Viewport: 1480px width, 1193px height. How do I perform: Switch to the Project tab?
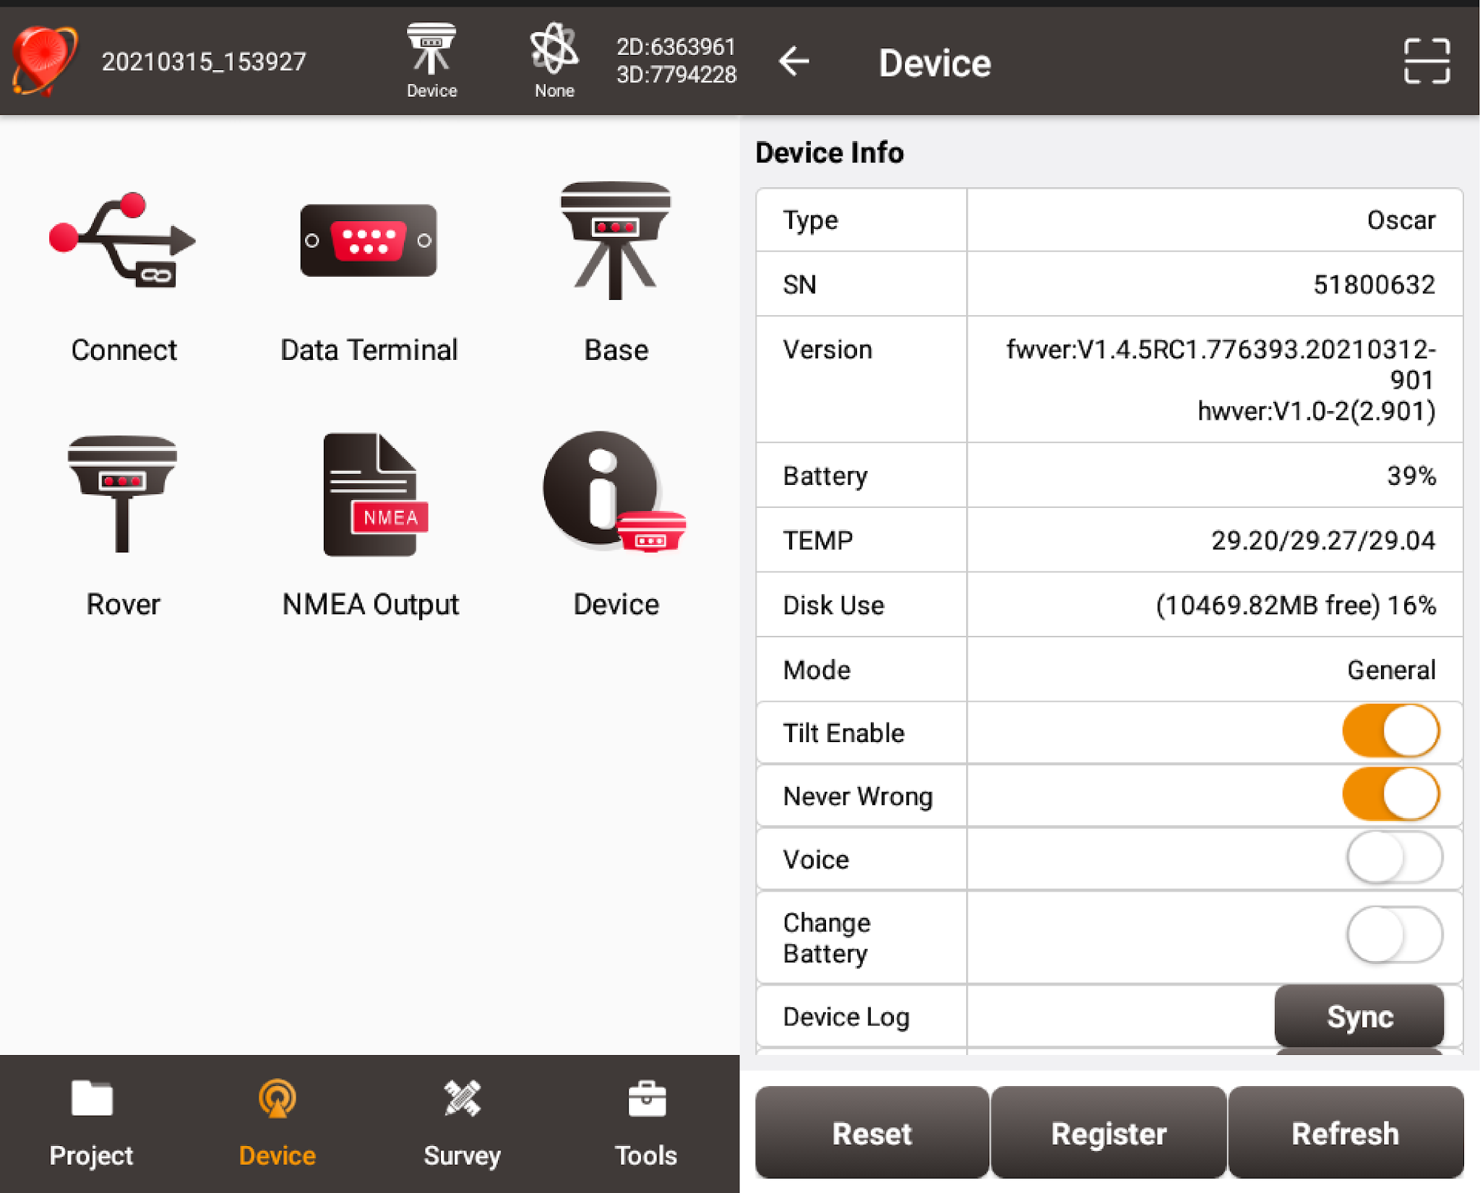92,1122
